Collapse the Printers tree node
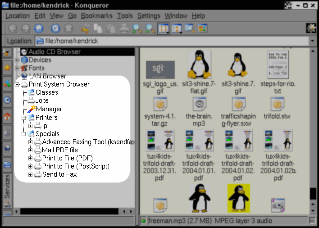The image size is (319, 228). pos(24,118)
